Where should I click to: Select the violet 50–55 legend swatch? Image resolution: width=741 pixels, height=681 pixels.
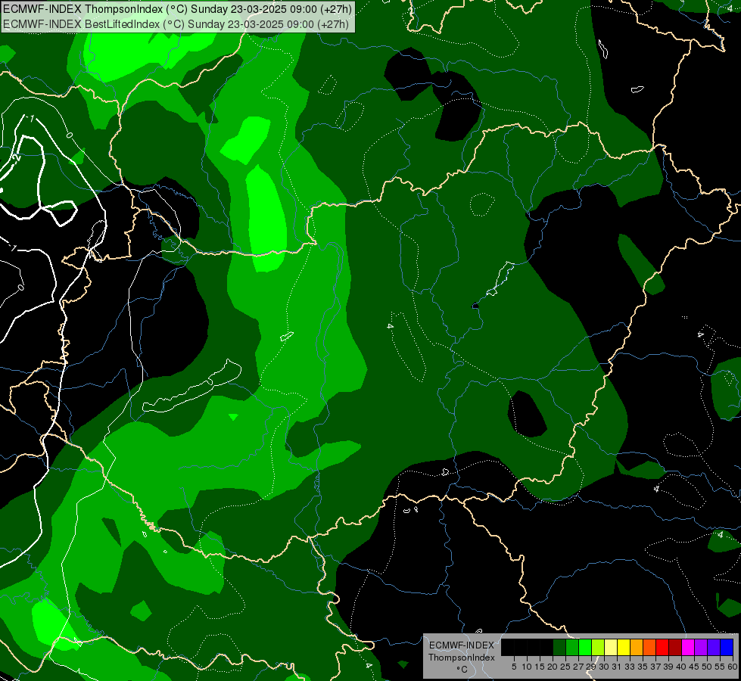click(x=714, y=647)
